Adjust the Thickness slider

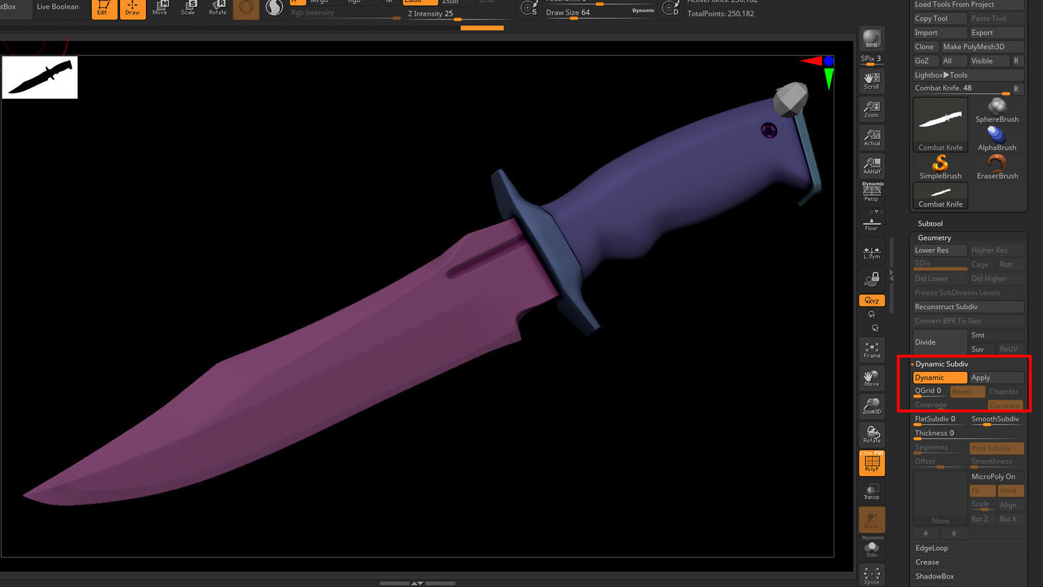point(968,434)
